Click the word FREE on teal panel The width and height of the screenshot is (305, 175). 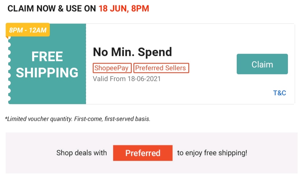coord(47,57)
